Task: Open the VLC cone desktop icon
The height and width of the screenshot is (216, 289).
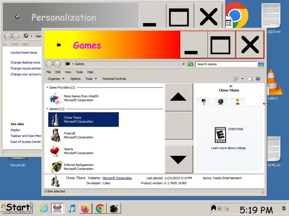Action: (x=274, y=82)
